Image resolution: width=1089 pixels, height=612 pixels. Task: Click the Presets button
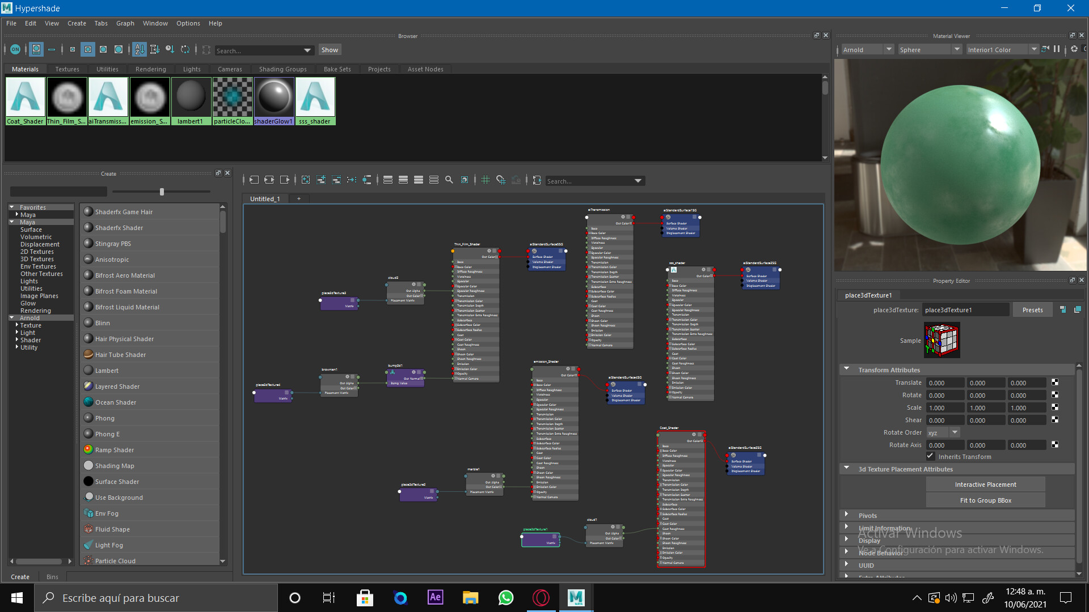click(1032, 310)
